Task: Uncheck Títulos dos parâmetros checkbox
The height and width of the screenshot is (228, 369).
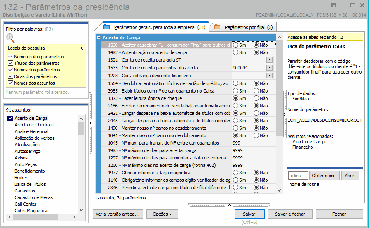Action: click(10, 63)
